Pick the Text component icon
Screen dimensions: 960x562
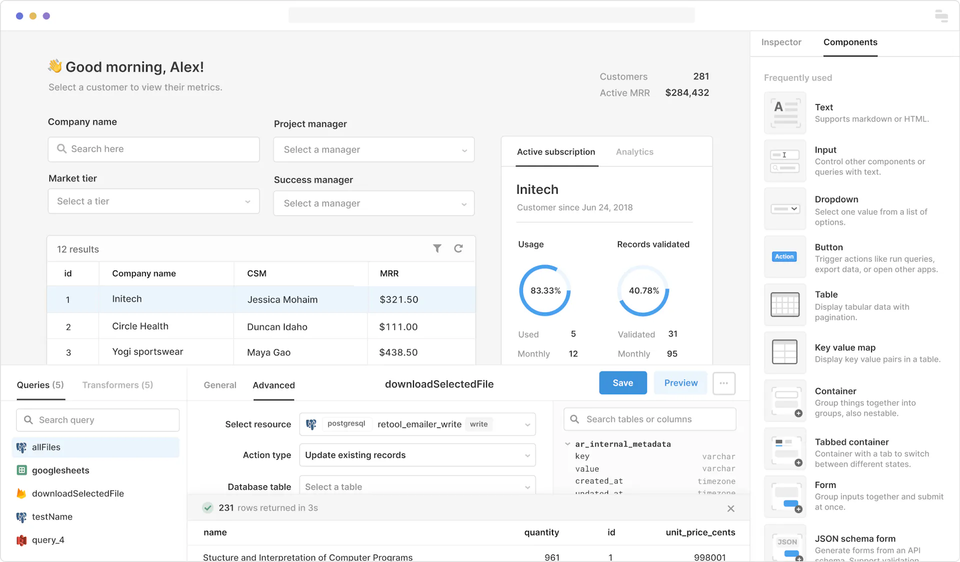coord(784,113)
